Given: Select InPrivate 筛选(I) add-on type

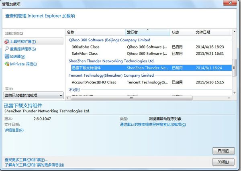Looking at the screenshot, I should (23, 64).
